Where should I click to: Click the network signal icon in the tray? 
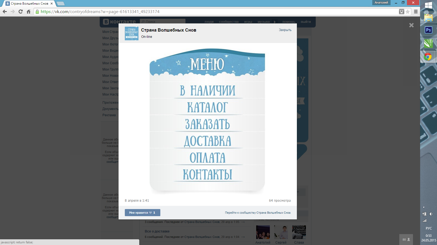point(425,220)
